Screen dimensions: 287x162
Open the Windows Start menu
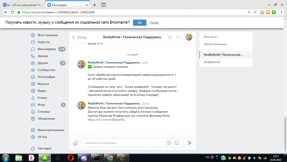(6, 158)
